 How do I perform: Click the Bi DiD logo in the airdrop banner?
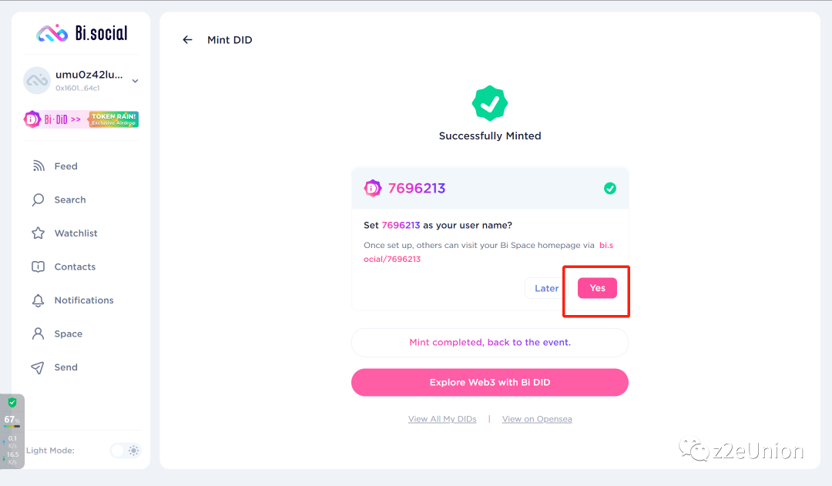click(x=32, y=119)
